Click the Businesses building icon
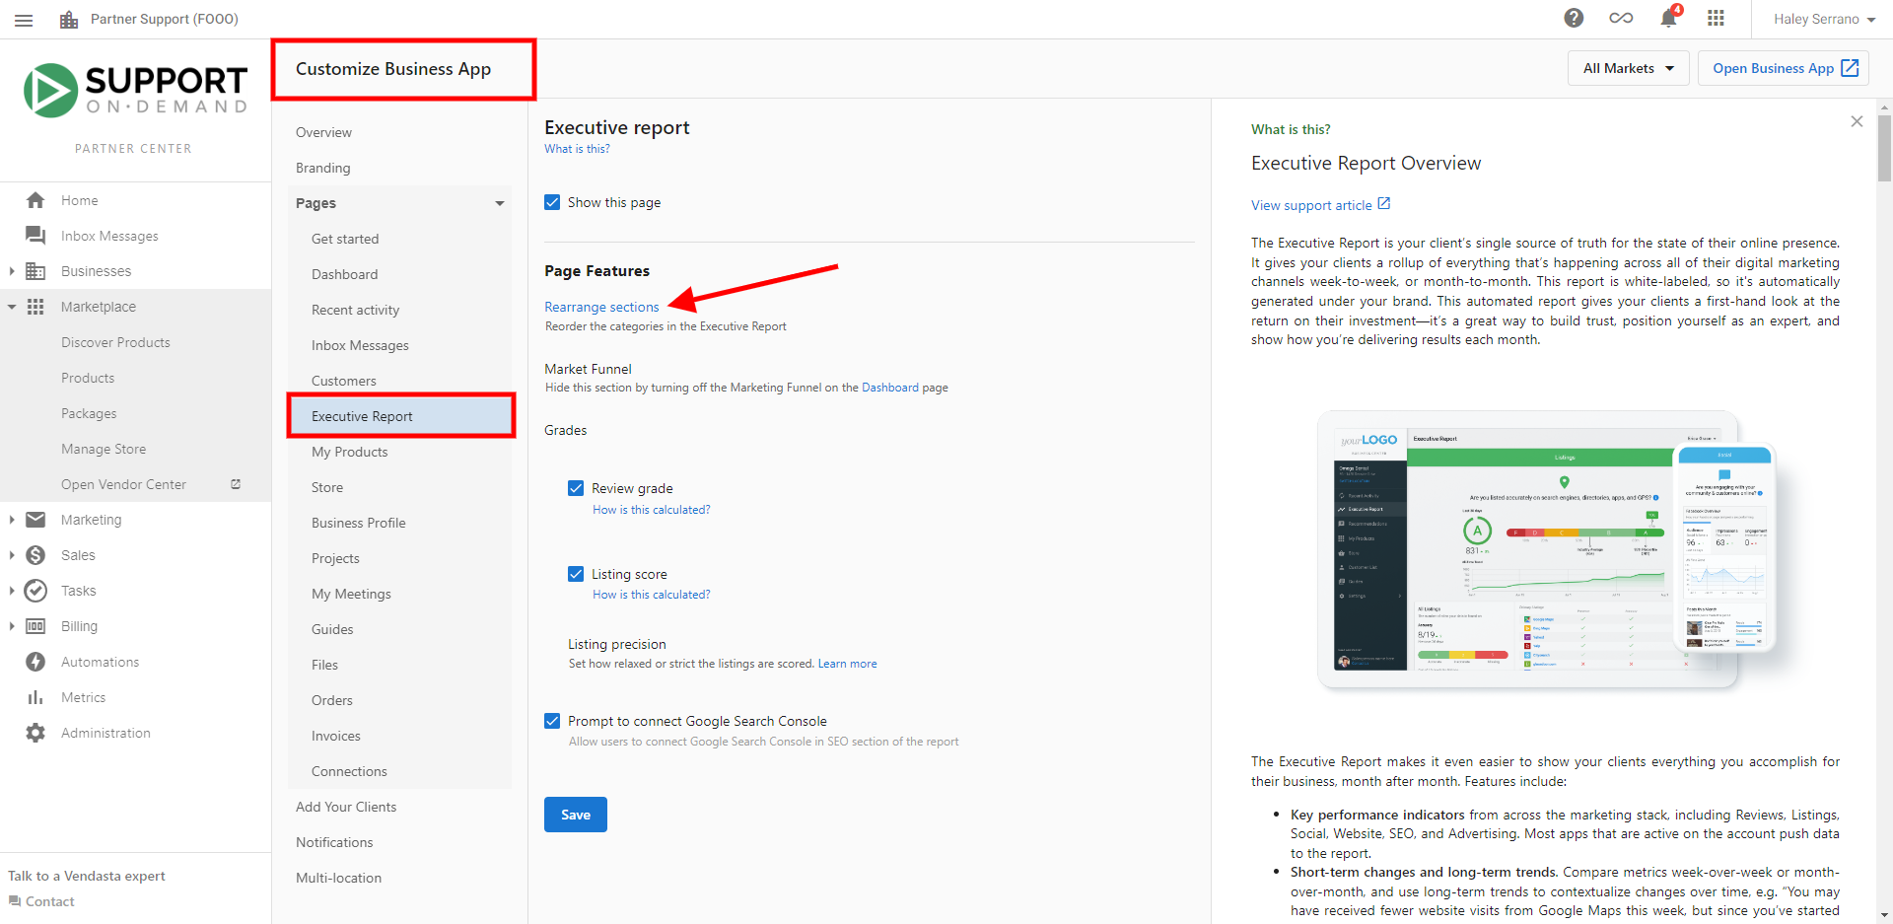This screenshot has width=1893, height=924. [x=35, y=271]
